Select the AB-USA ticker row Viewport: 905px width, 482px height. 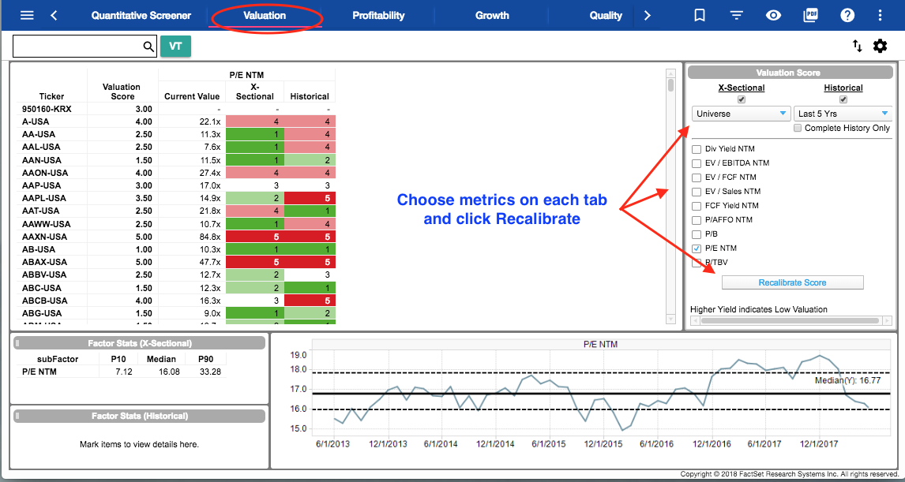coord(176,249)
